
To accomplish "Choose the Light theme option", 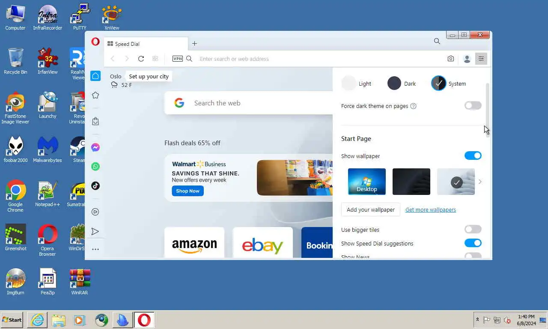I will point(357,84).
